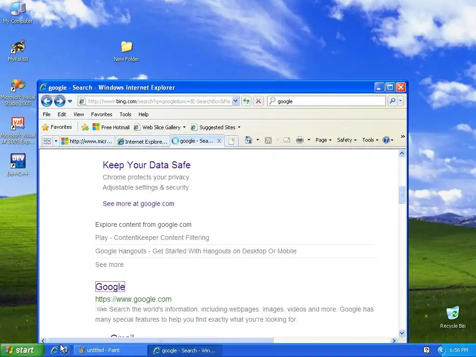Screen dimensions: 476x357
Task: Open the Free Hotmail favorites link
Action: click(x=111, y=127)
